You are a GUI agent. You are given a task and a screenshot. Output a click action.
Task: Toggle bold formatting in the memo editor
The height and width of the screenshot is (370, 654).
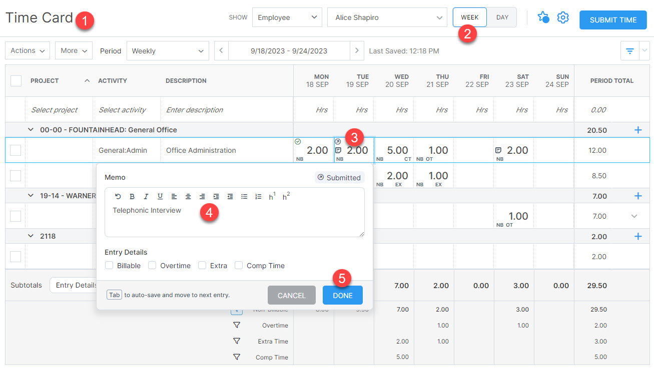[132, 196]
